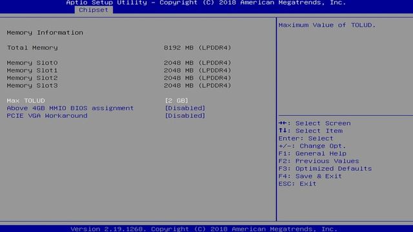Click the F1: General Help hint
Screen dimensions: 413x232
312,153
